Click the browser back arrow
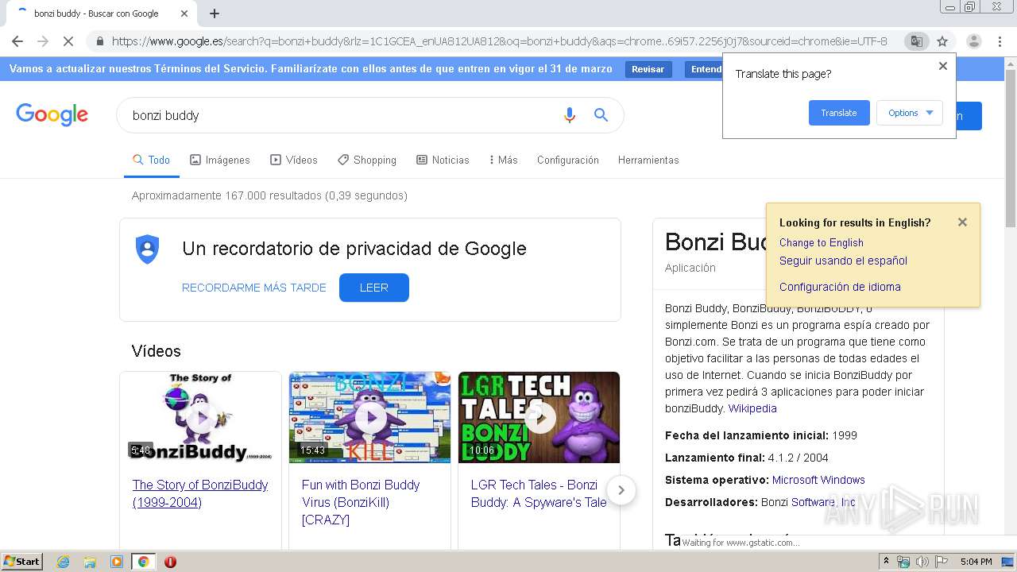Image resolution: width=1017 pixels, height=572 pixels. point(17,41)
